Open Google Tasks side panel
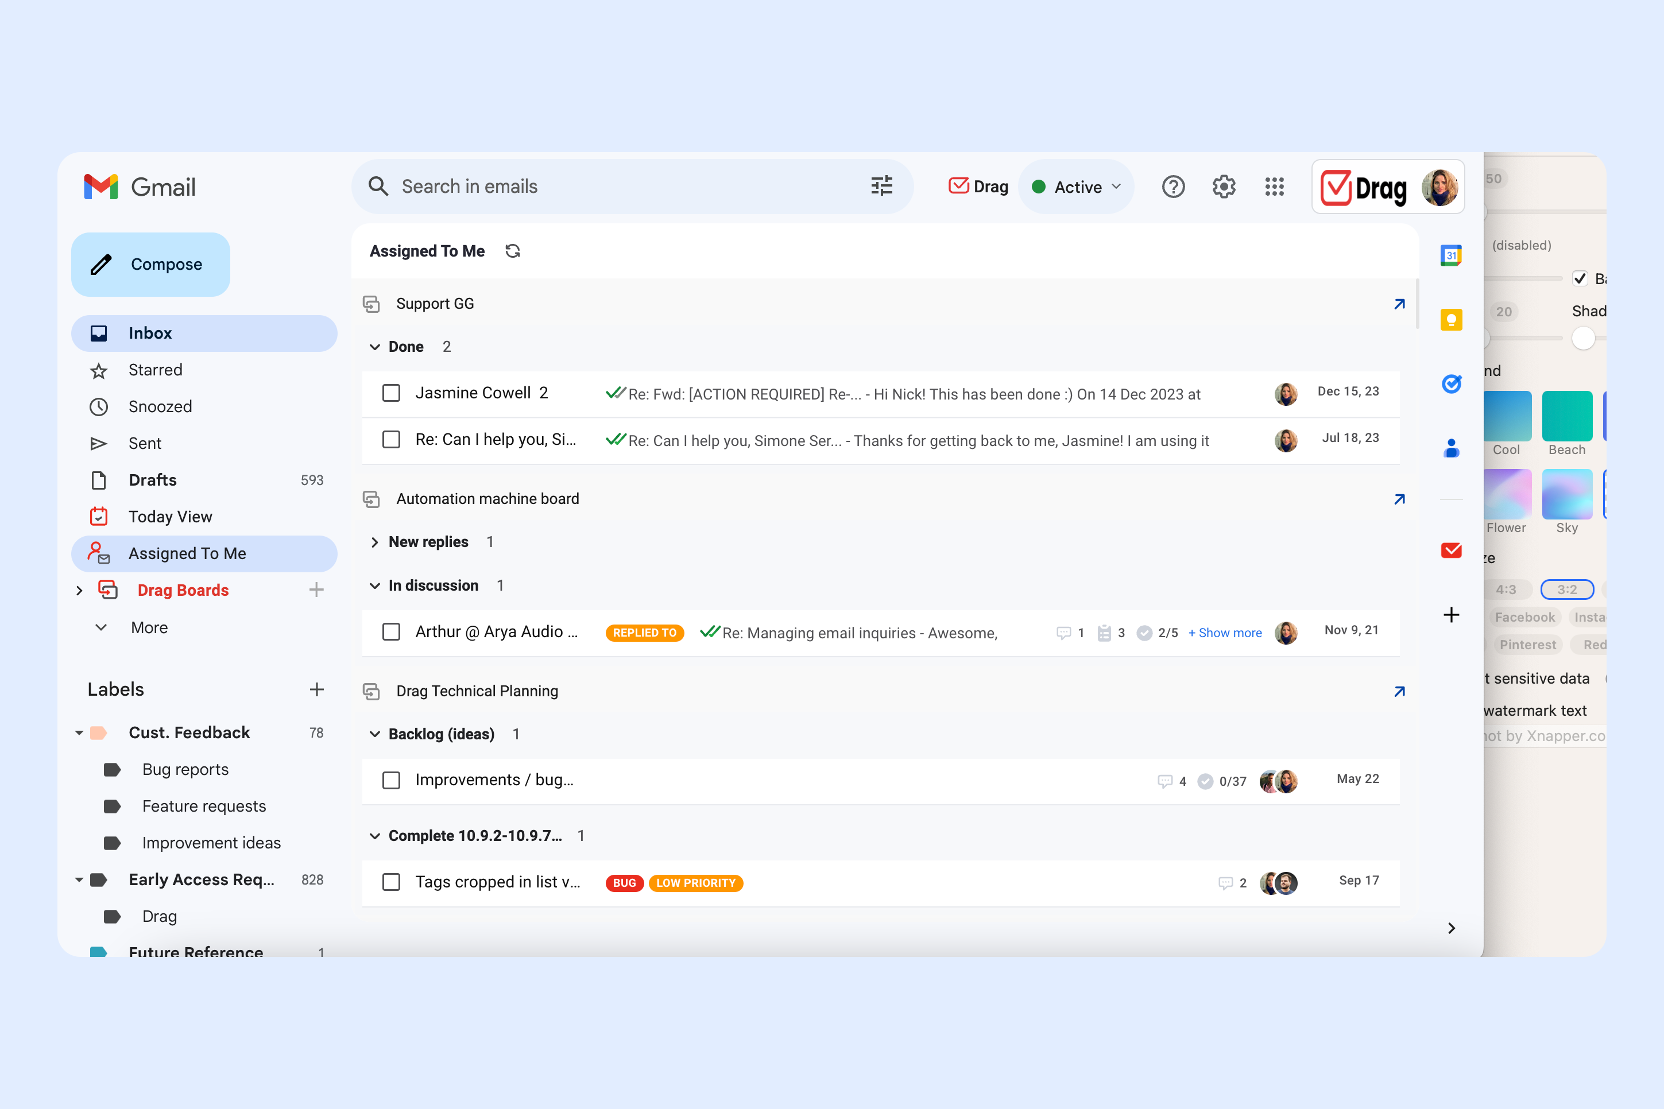Screen dimensions: 1664x1109 point(1451,384)
